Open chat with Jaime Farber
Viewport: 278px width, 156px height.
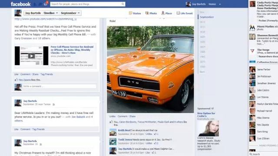[263, 69]
